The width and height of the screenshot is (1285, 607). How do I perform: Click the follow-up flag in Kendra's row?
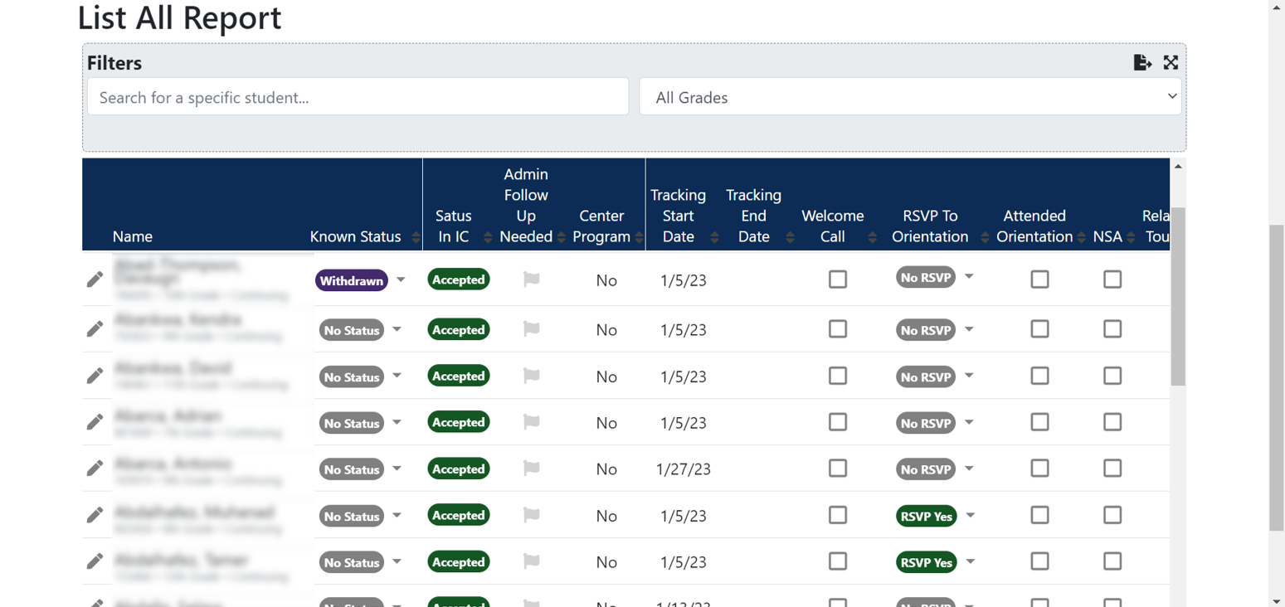[x=532, y=329]
